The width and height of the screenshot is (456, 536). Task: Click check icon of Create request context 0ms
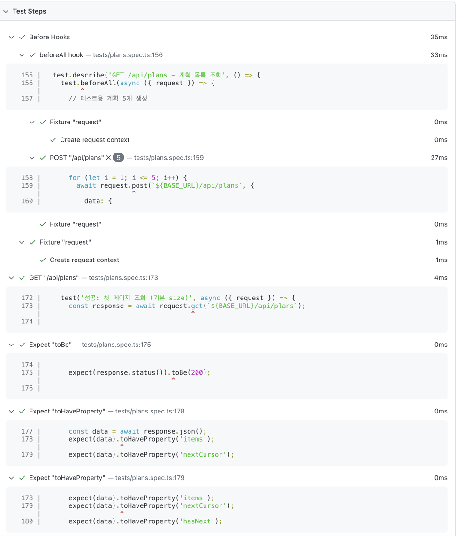[x=53, y=140]
